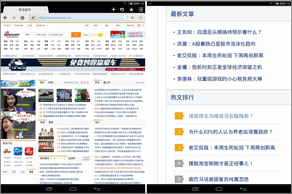This screenshot has width=292, height=194.
Task: Tap Android recent apps button in left screenshot
Action: click(x=49, y=189)
